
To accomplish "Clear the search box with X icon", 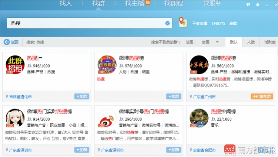I will pyautogui.click(x=168, y=23).
